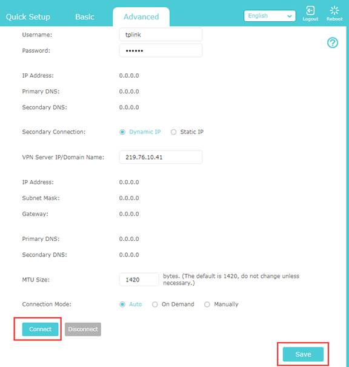Edit the VPN Server IP/Domain Name field
Image resolution: width=349 pixels, height=367 pixels.
click(161, 157)
